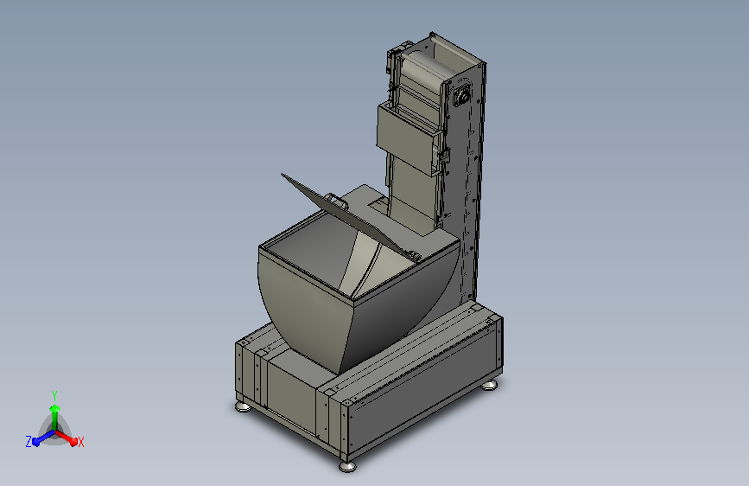Screen dimensions: 749x486
Task: Click the red X axis of the orientation triad
Action: 67,438
